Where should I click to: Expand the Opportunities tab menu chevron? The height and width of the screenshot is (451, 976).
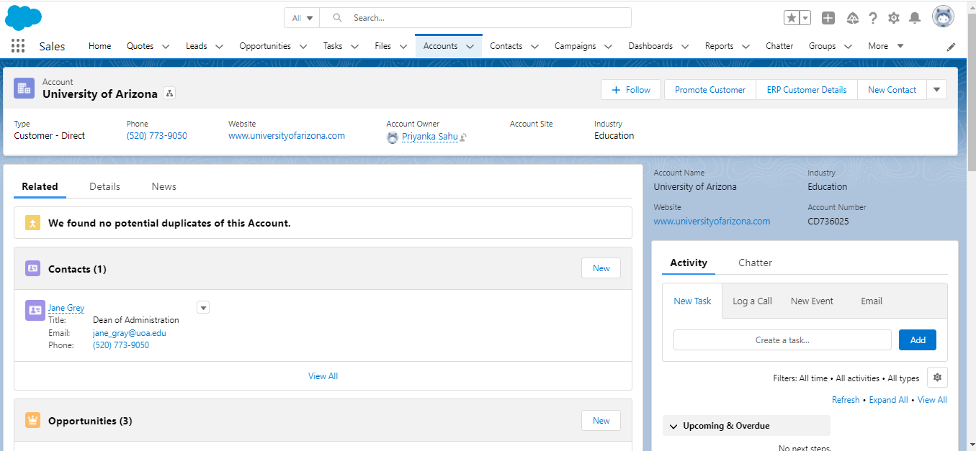point(303,47)
